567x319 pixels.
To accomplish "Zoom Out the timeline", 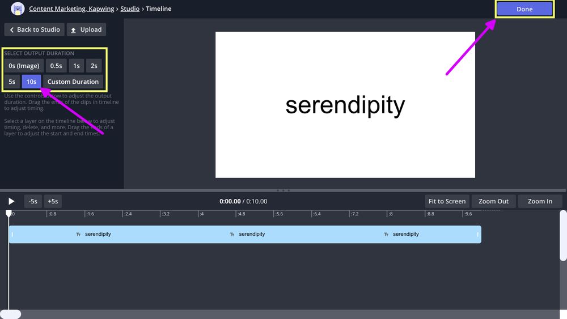I will click(x=493, y=201).
